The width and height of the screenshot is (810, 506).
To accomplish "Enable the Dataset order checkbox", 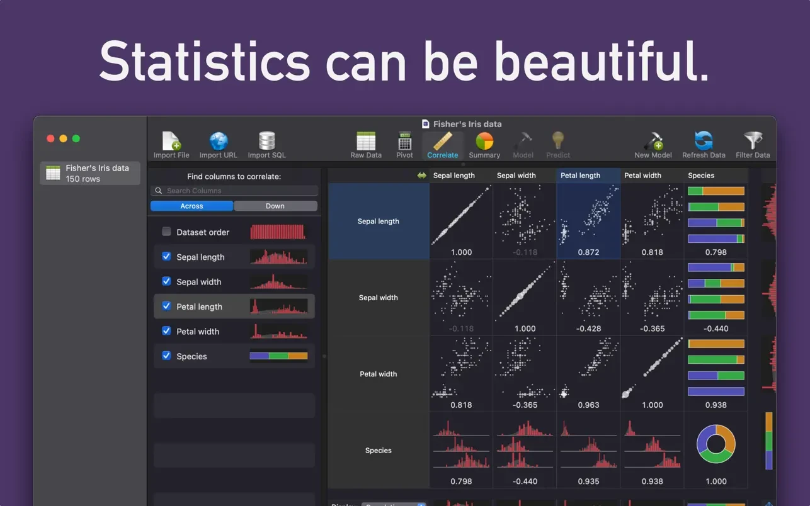I will pos(166,232).
